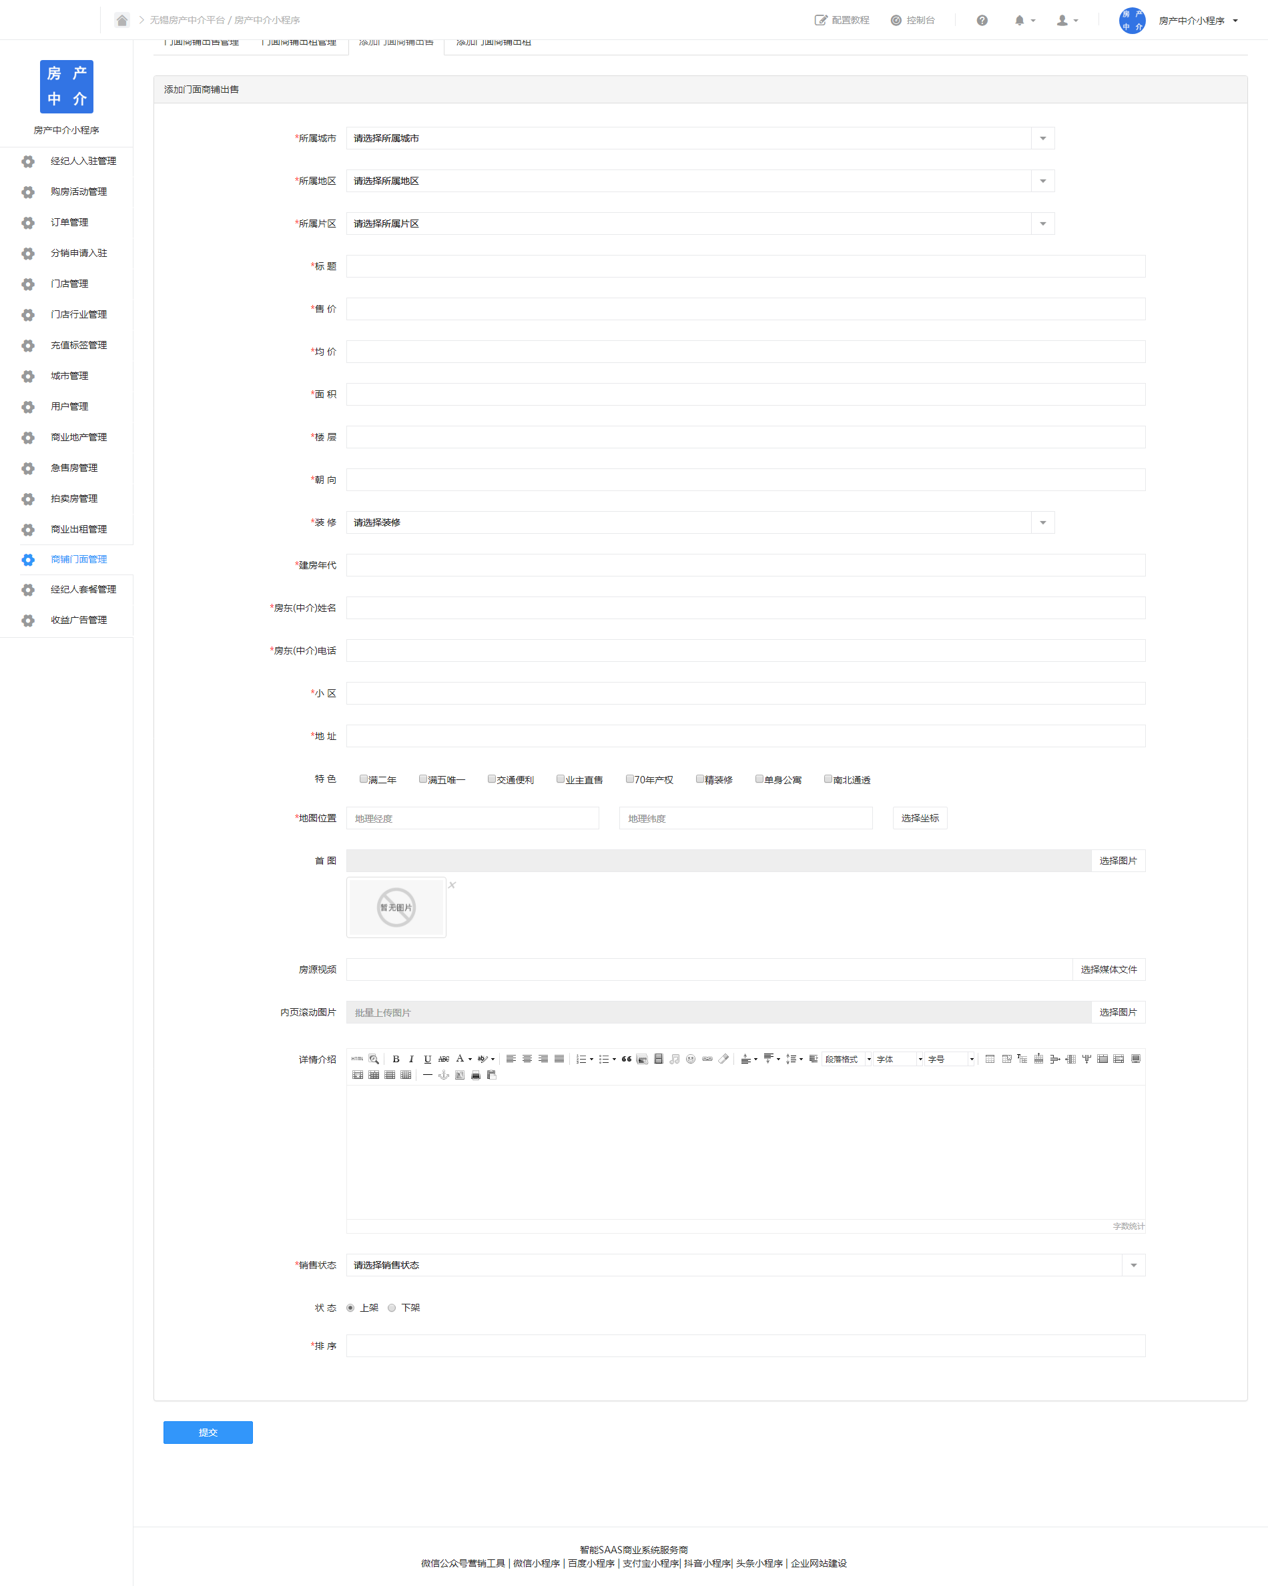Select the 下架 radio button
Viewport: 1268px width, 1586px height.
pos(392,1307)
